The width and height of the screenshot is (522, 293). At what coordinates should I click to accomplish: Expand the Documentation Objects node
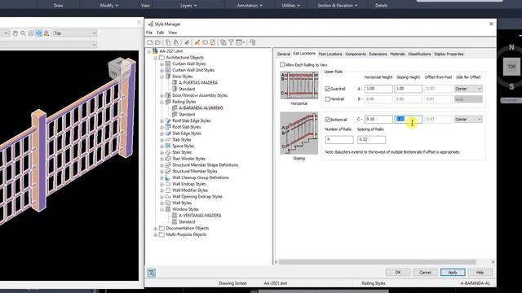pyautogui.click(x=156, y=228)
